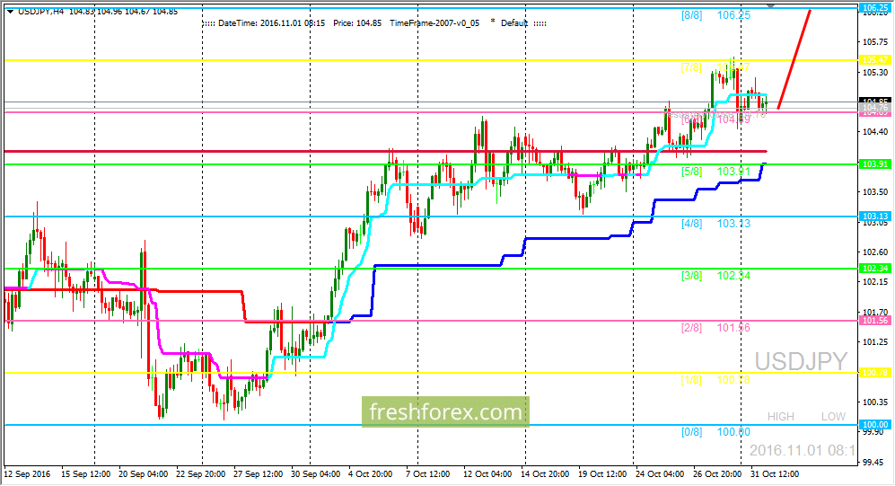This screenshot has width=895, height=486.
Task: Click the 24 Oct 04:00 time axis label
Action: pos(660,474)
